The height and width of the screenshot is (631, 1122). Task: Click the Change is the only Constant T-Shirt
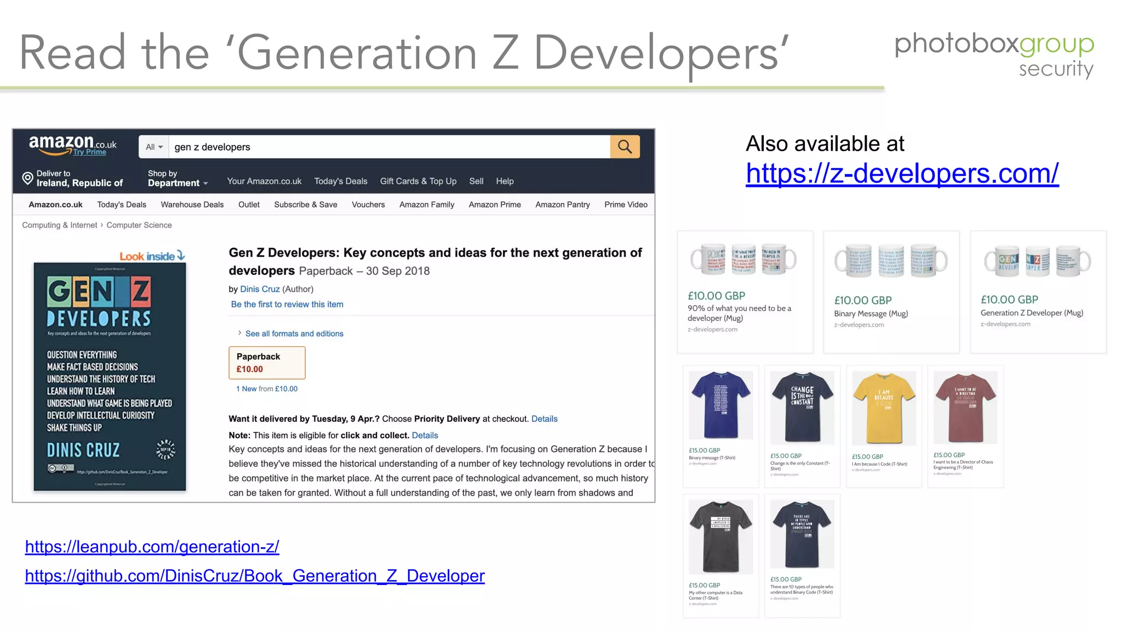(802, 426)
